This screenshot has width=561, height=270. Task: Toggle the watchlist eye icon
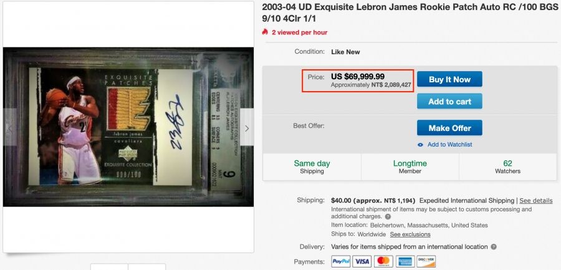click(420, 145)
